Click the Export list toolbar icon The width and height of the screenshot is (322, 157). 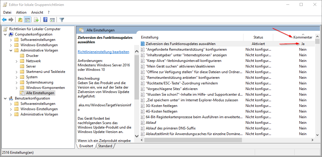[36, 20]
